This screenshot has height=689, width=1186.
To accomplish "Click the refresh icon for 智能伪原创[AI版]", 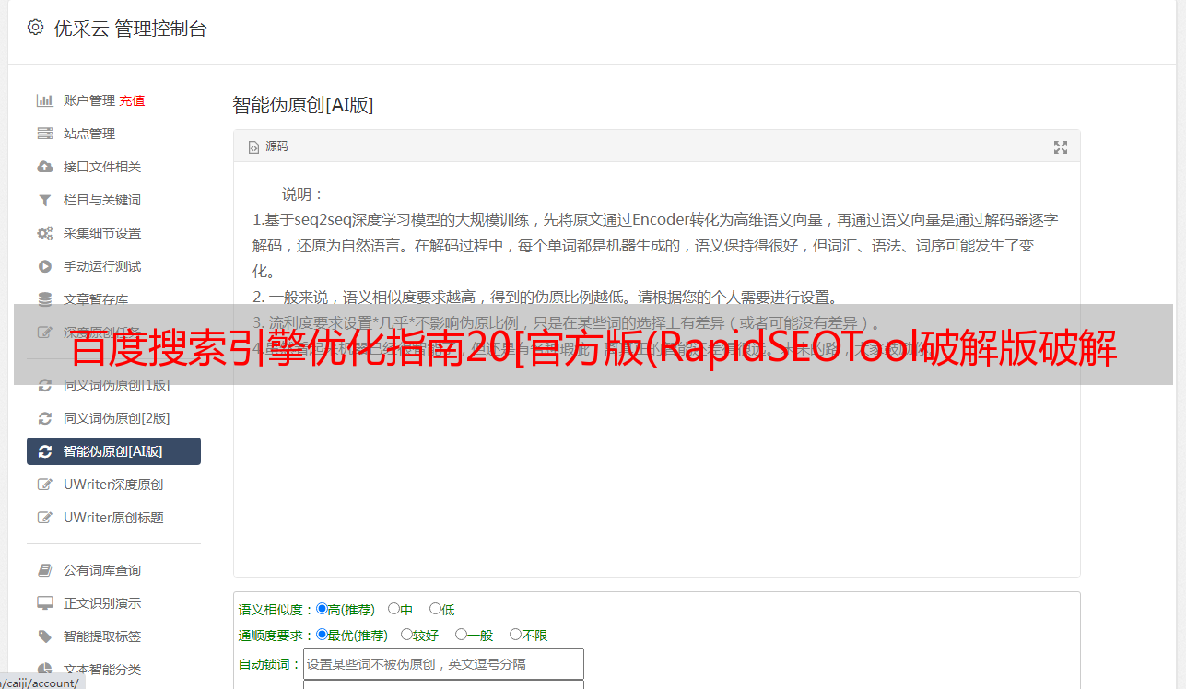I will tap(44, 451).
